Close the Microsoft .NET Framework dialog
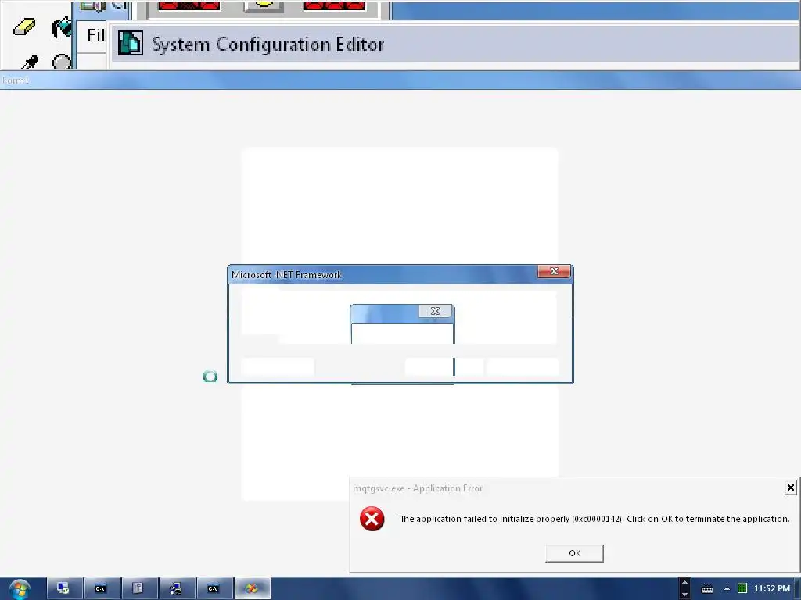The height and width of the screenshot is (600, 801). tap(554, 271)
